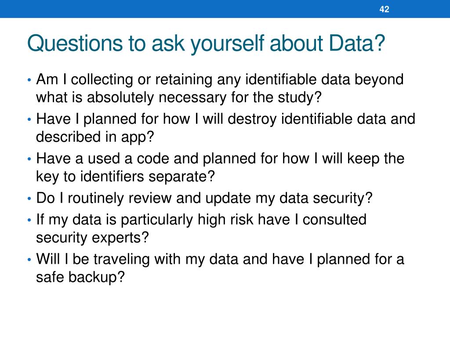Click the bullet before 'Have a used'
450x337 pixels.
(x=29, y=159)
